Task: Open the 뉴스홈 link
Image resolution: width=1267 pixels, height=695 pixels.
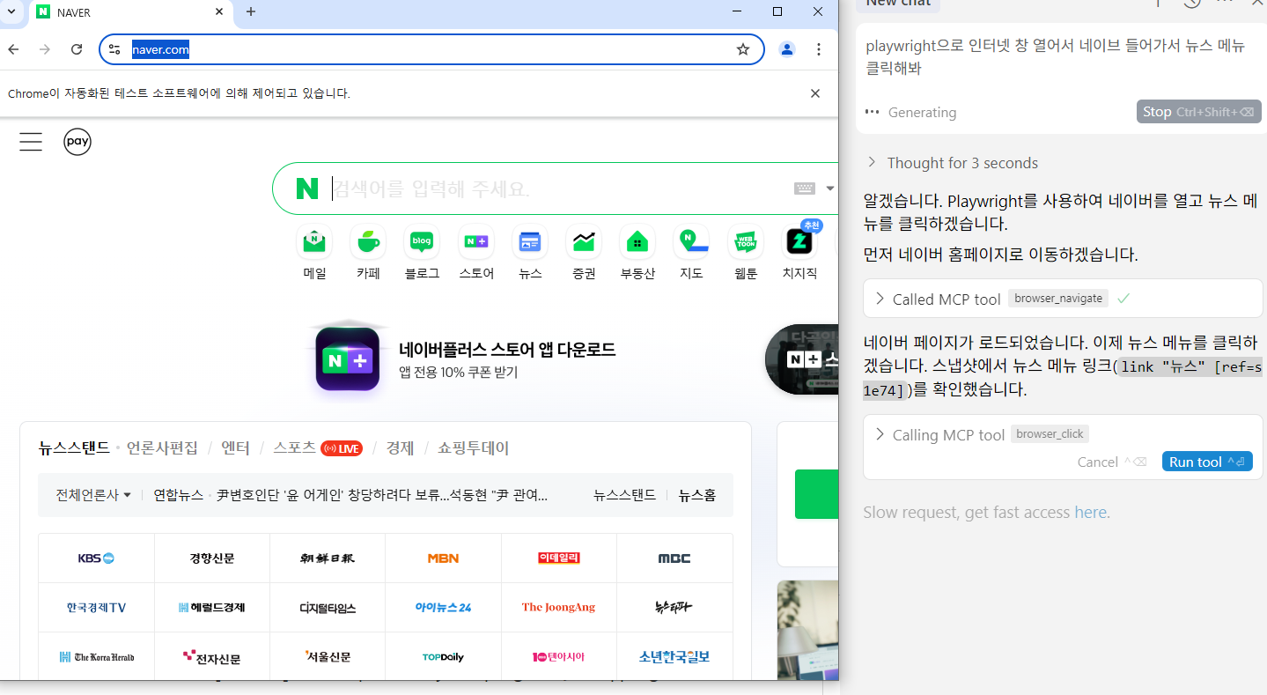Action: pos(696,495)
